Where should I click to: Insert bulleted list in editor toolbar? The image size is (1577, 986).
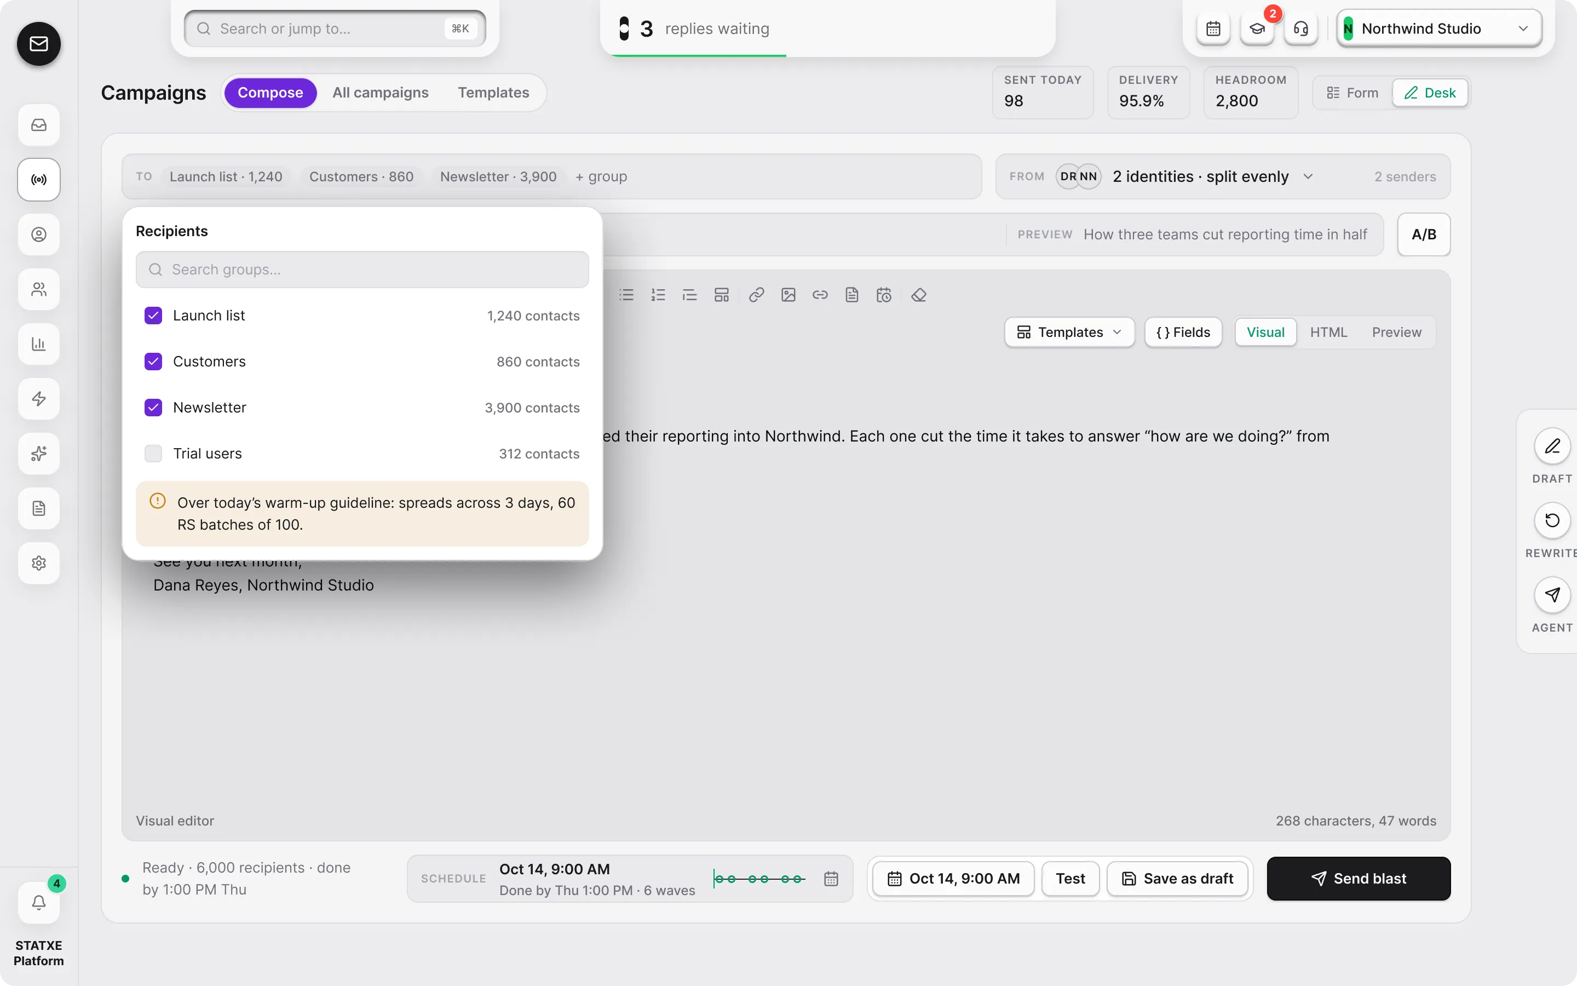[626, 295]
